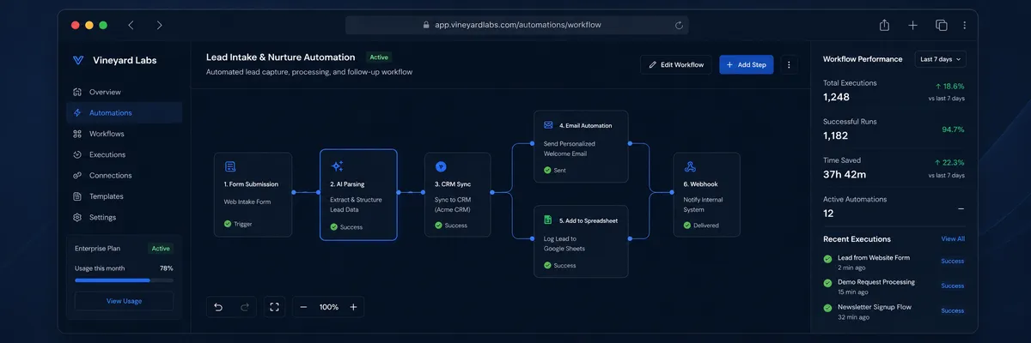Click check icon beside Lead from Website Form

[x=827, y=259]
